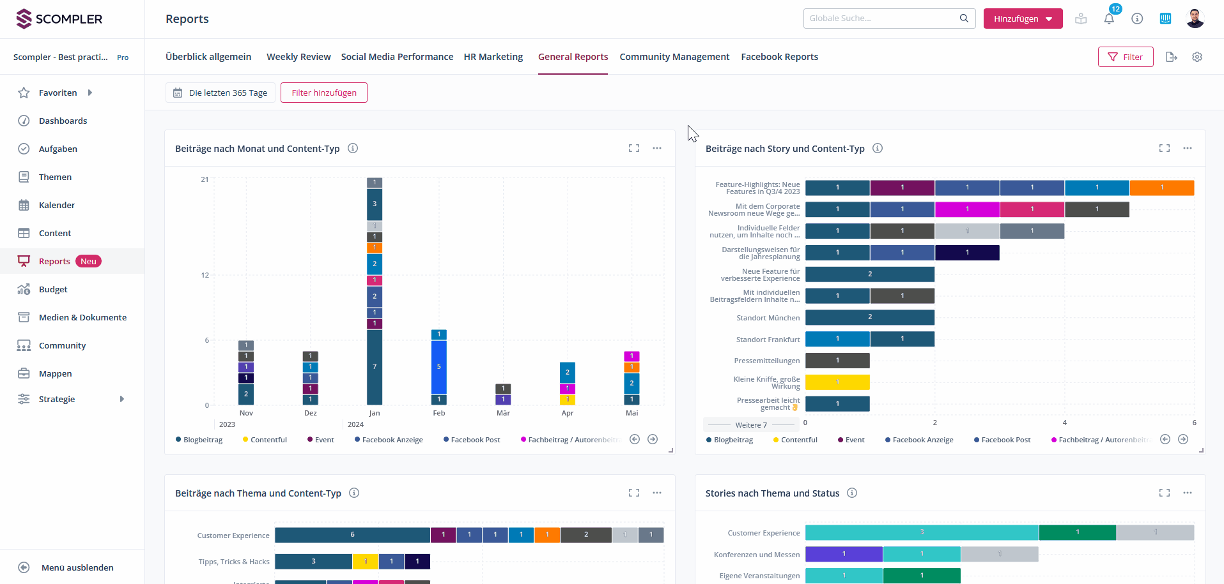Open the Facebook Reports tab
The height and width of the screenshot is (584, 1224).
coord(779,57)
